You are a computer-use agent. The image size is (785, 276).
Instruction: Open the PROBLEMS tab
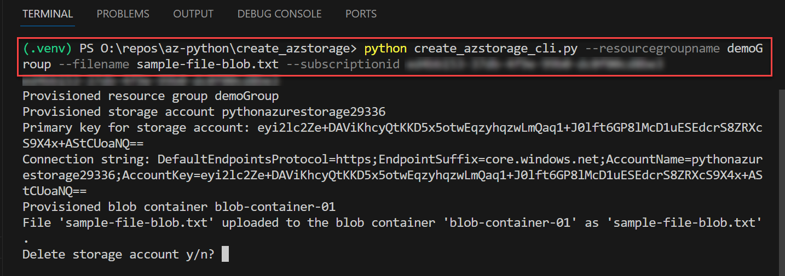[123, 14]
